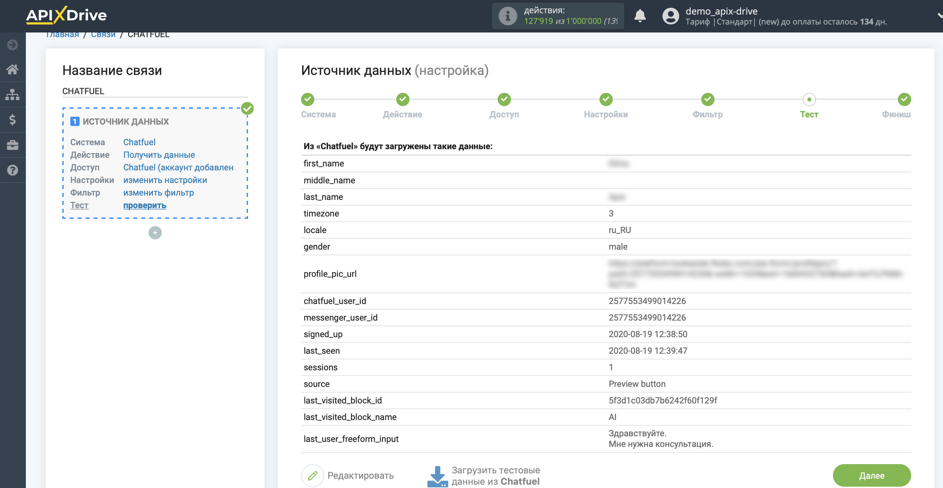
Task: Click проверить link
Action: (145, 205)
